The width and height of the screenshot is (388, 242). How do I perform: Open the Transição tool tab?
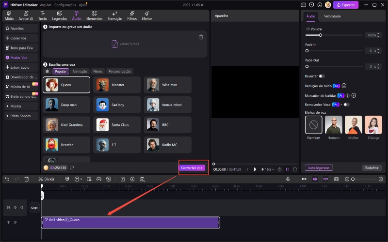click(115, 15)
